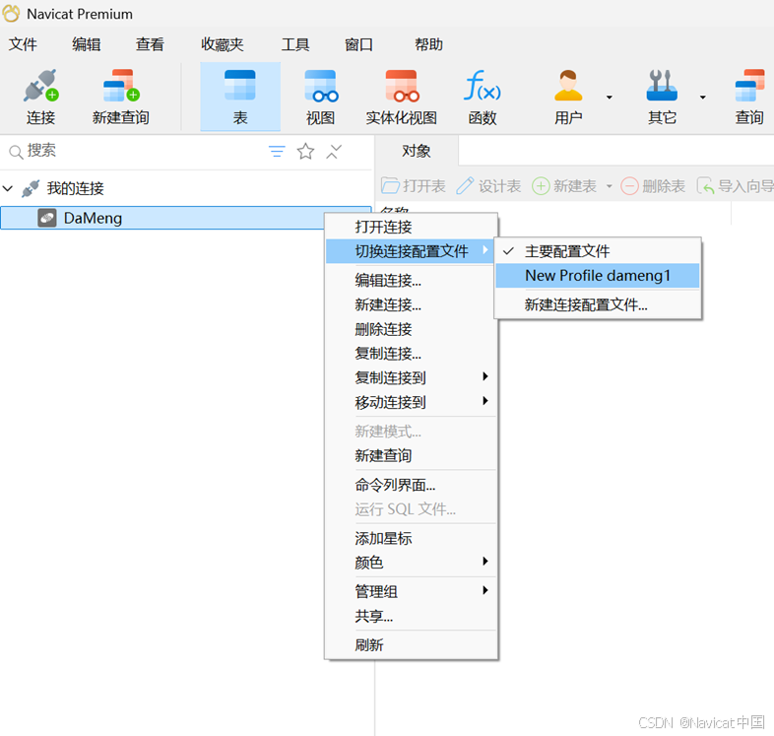The height and width of the screenshot is (736, 774).
Task: Open the Tools (工具) menu
Action: tap(295, 44)
